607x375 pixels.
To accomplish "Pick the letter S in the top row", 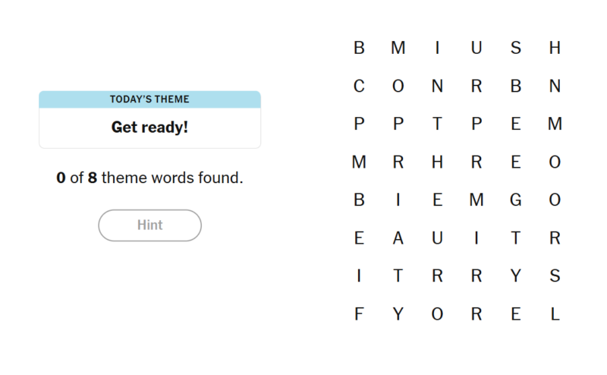I will 516,49.
